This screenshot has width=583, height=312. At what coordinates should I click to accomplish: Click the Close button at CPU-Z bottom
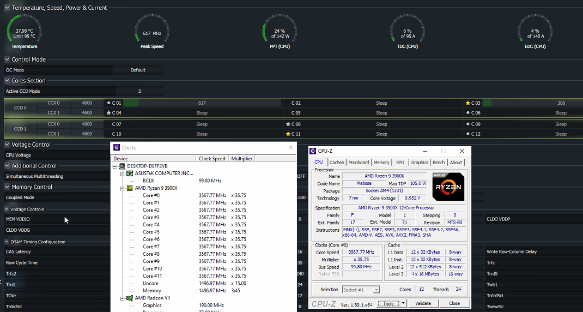pos(454,303)
